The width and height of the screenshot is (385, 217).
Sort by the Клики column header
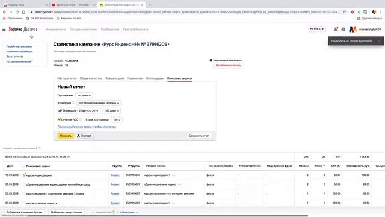click(319, 166)
